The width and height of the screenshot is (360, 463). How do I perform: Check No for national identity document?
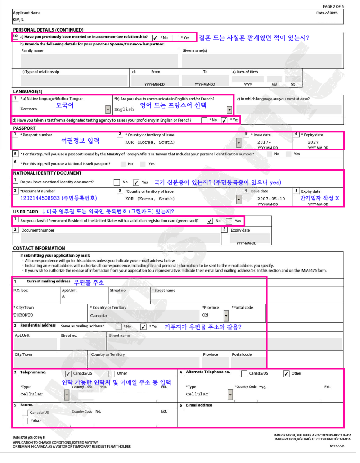[x=117, y=182]
